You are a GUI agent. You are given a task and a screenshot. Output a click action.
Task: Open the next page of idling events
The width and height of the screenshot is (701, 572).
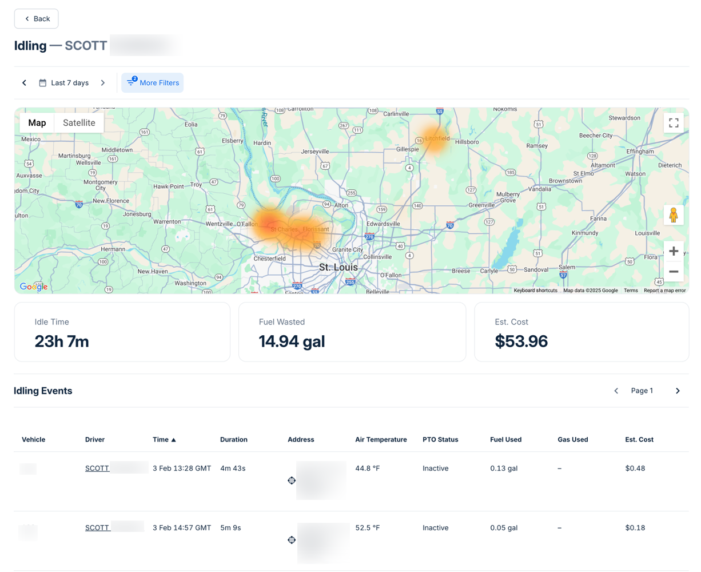[678, 391]
